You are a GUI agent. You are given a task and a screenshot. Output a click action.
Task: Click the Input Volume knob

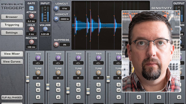pos(45,29)
